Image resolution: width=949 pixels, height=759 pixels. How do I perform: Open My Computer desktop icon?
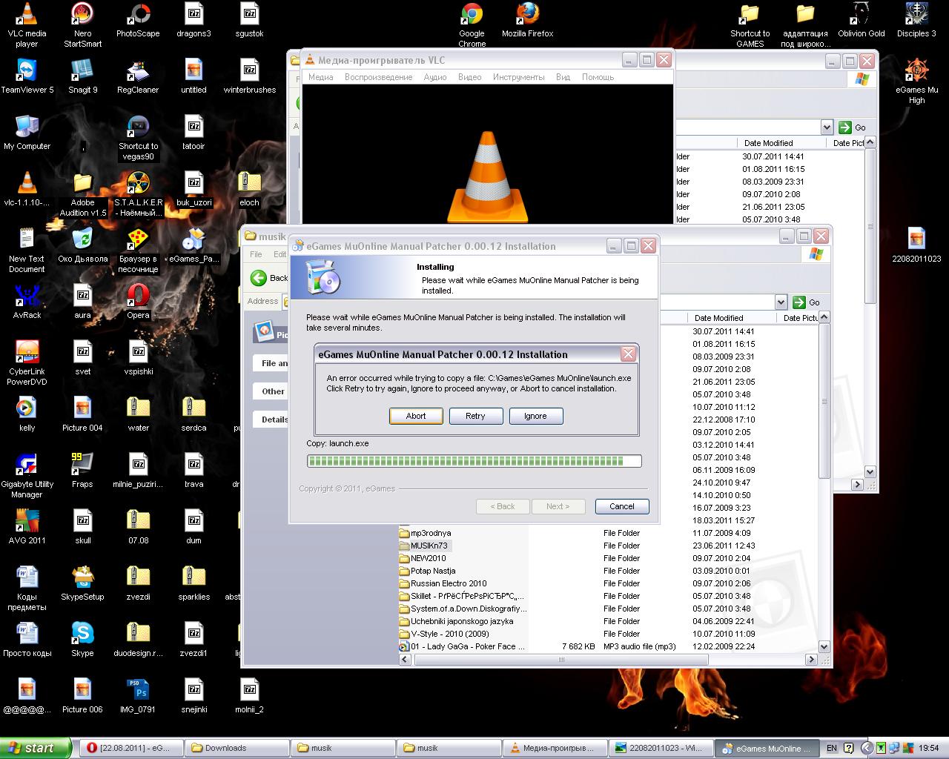coord(27,133)
